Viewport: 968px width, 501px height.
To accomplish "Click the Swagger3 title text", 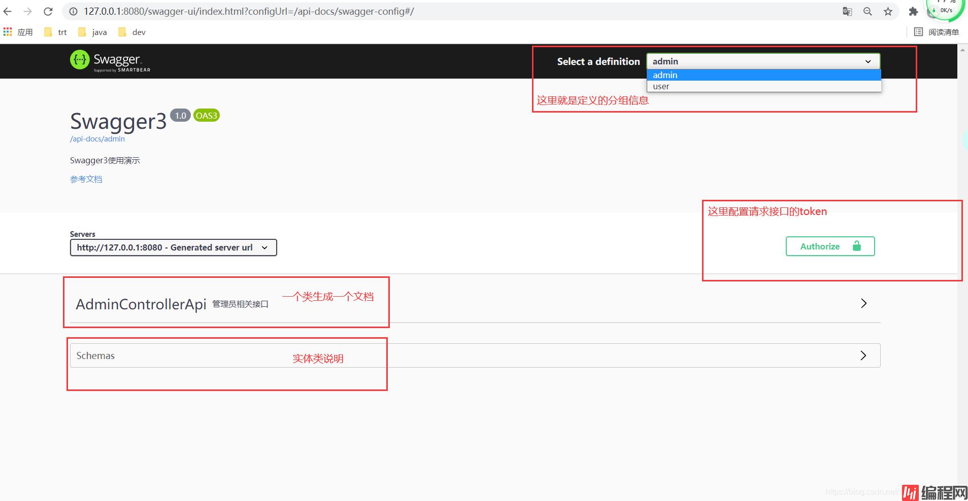I will click(x=118, y=122).
